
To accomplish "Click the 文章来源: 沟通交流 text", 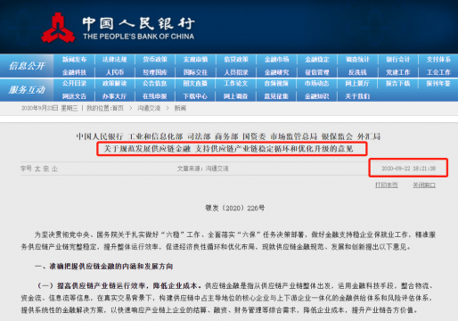I will pos(203,169).
